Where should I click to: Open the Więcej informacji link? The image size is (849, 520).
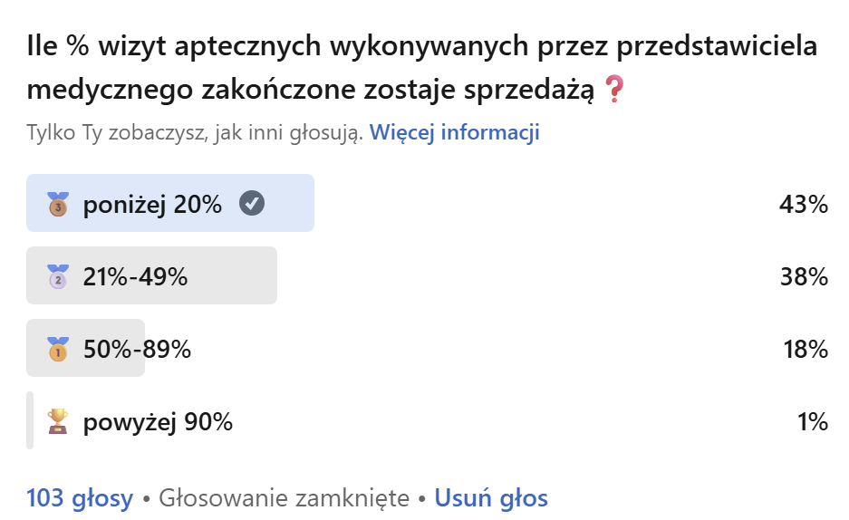tap(455, 132)
